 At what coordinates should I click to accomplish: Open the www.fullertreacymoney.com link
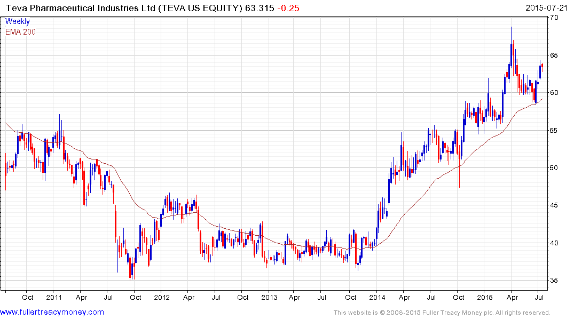(x=52, y=312)
